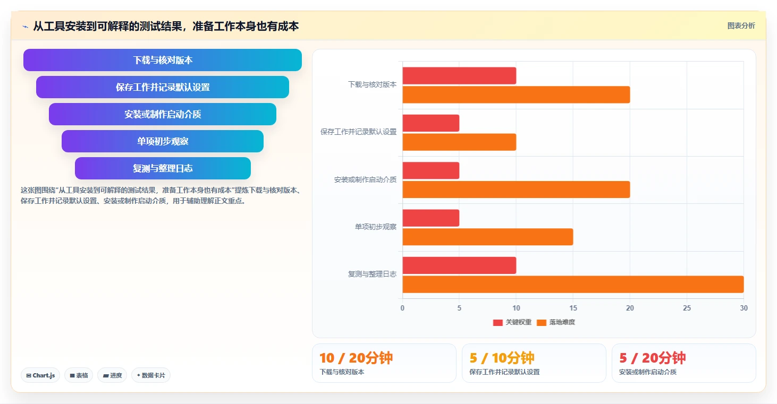Click the orange 单项初步观察 chart bar
The height and width of the screenshot is (404, 777).
487,237
